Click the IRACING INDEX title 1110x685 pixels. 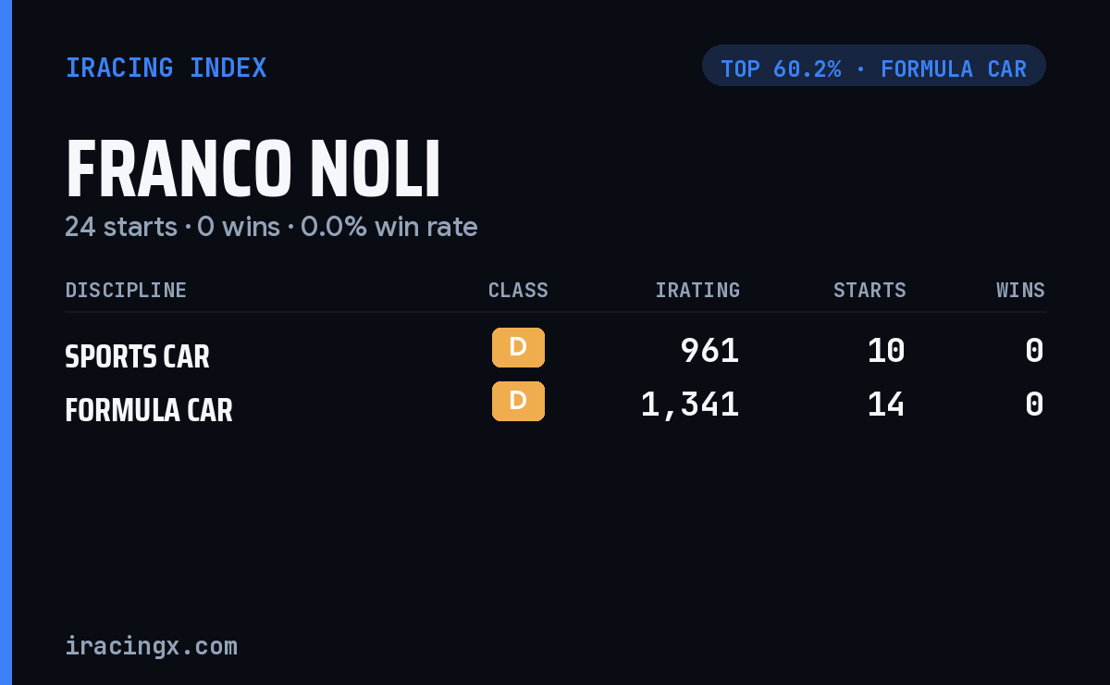pos(166,68)
